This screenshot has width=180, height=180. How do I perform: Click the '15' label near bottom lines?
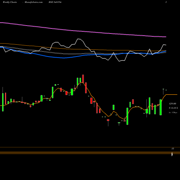[173, 149]
